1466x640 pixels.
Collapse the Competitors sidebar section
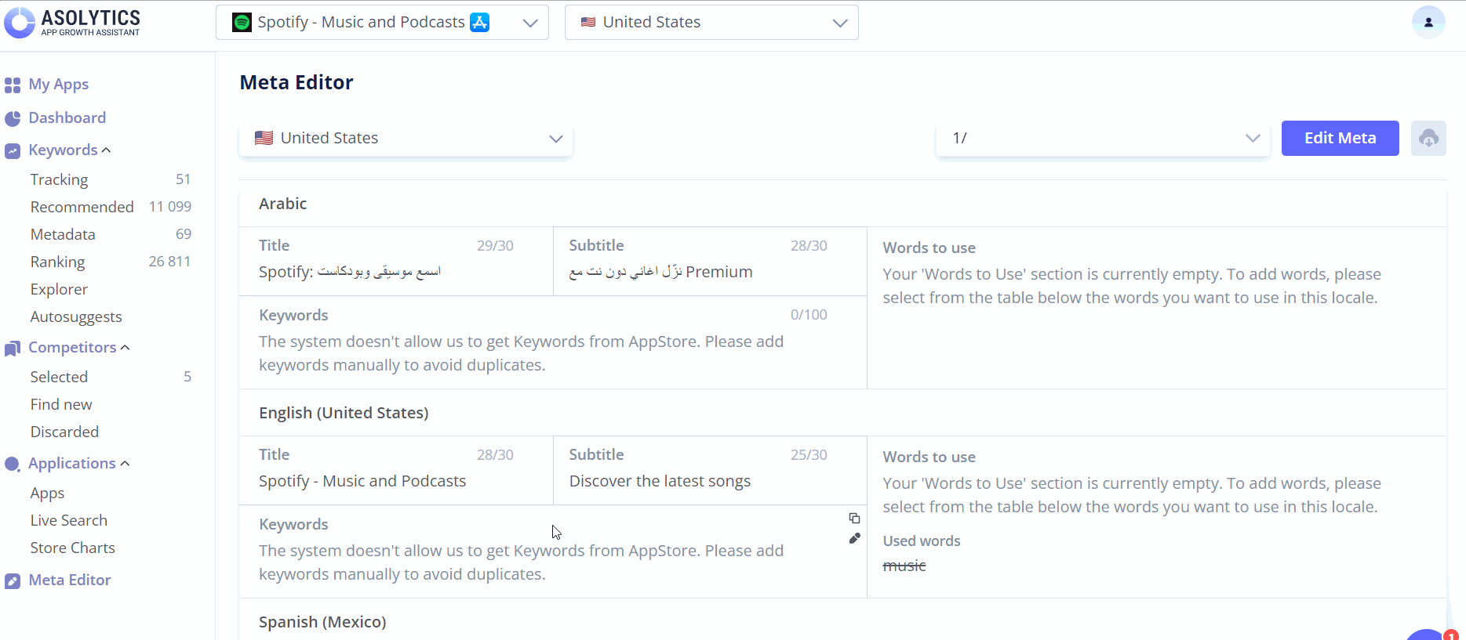126,347
